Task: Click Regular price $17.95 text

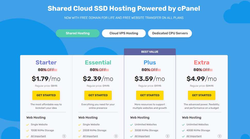Action: click(x=150, y=86)
